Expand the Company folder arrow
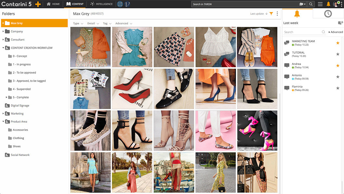 3,32
